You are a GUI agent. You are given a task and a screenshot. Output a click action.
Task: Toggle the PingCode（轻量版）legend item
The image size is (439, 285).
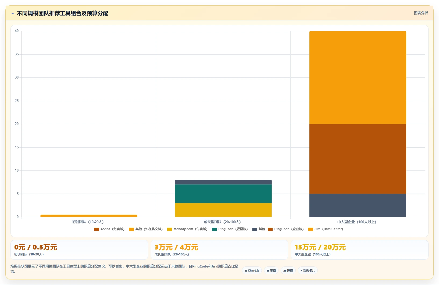pos(230,229)
